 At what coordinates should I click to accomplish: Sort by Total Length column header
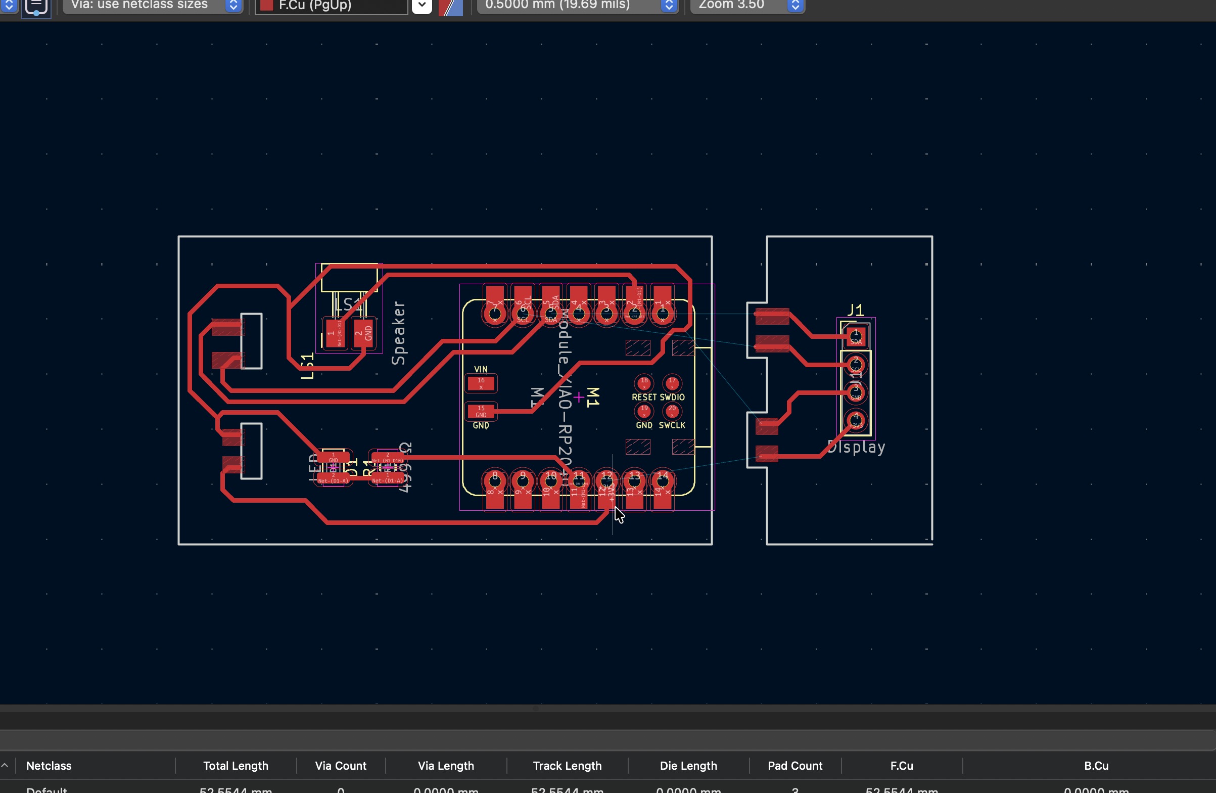click(x=236, y=765)
